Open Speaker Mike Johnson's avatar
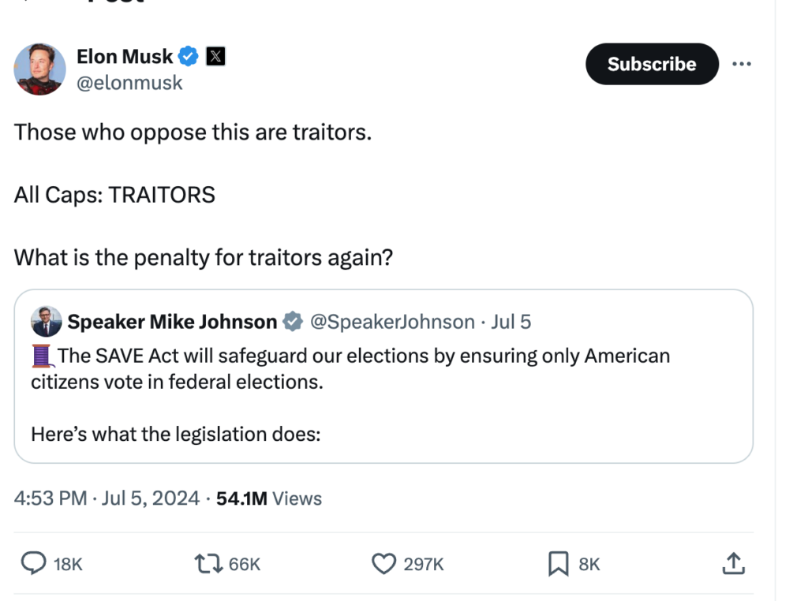Screen dimensions: 808x601 click(47, 321)
